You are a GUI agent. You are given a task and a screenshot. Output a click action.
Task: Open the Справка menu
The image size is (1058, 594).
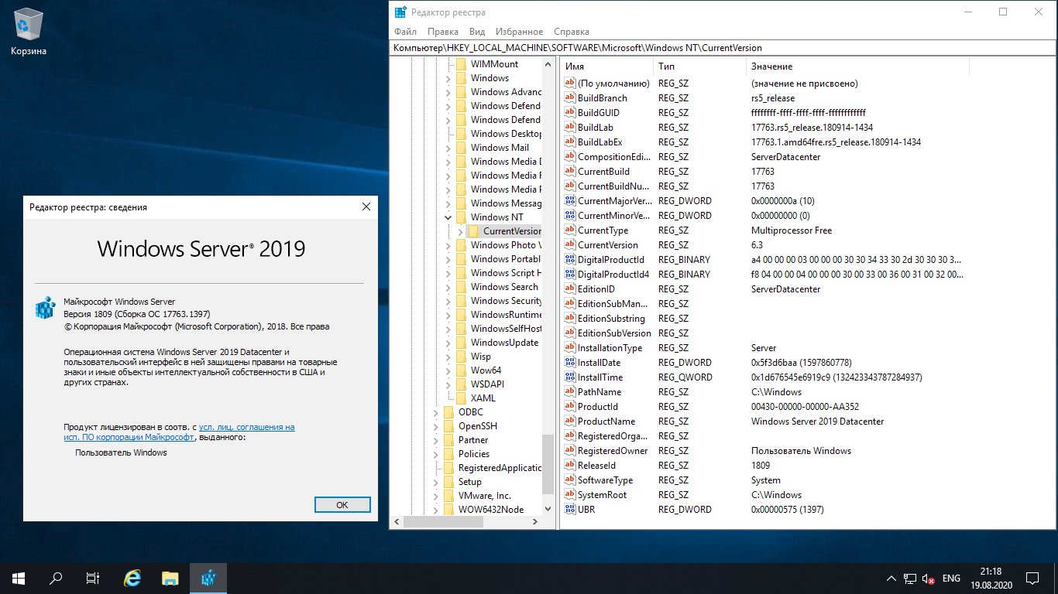pos(572,32)
